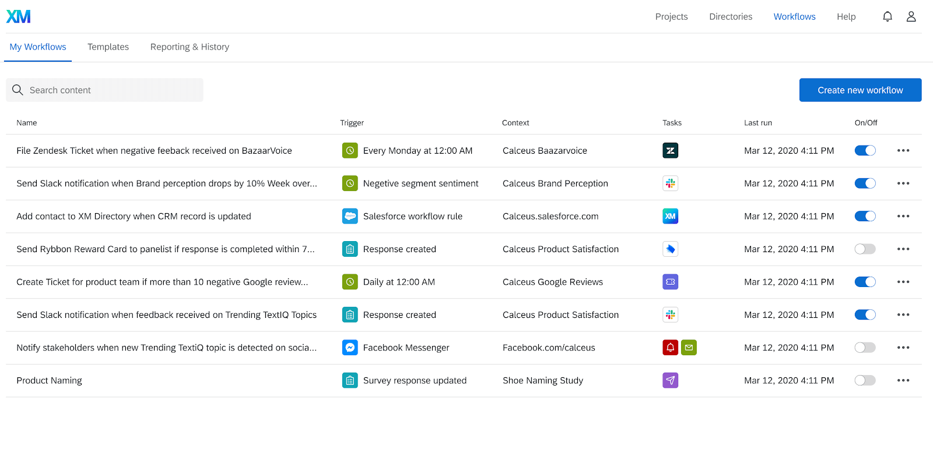Click green email task icon in Facebook row

click(689, 348)
